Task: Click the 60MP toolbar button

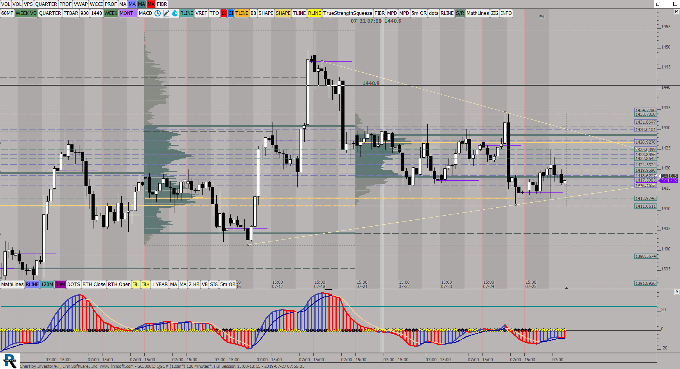Action: [7, 13]
